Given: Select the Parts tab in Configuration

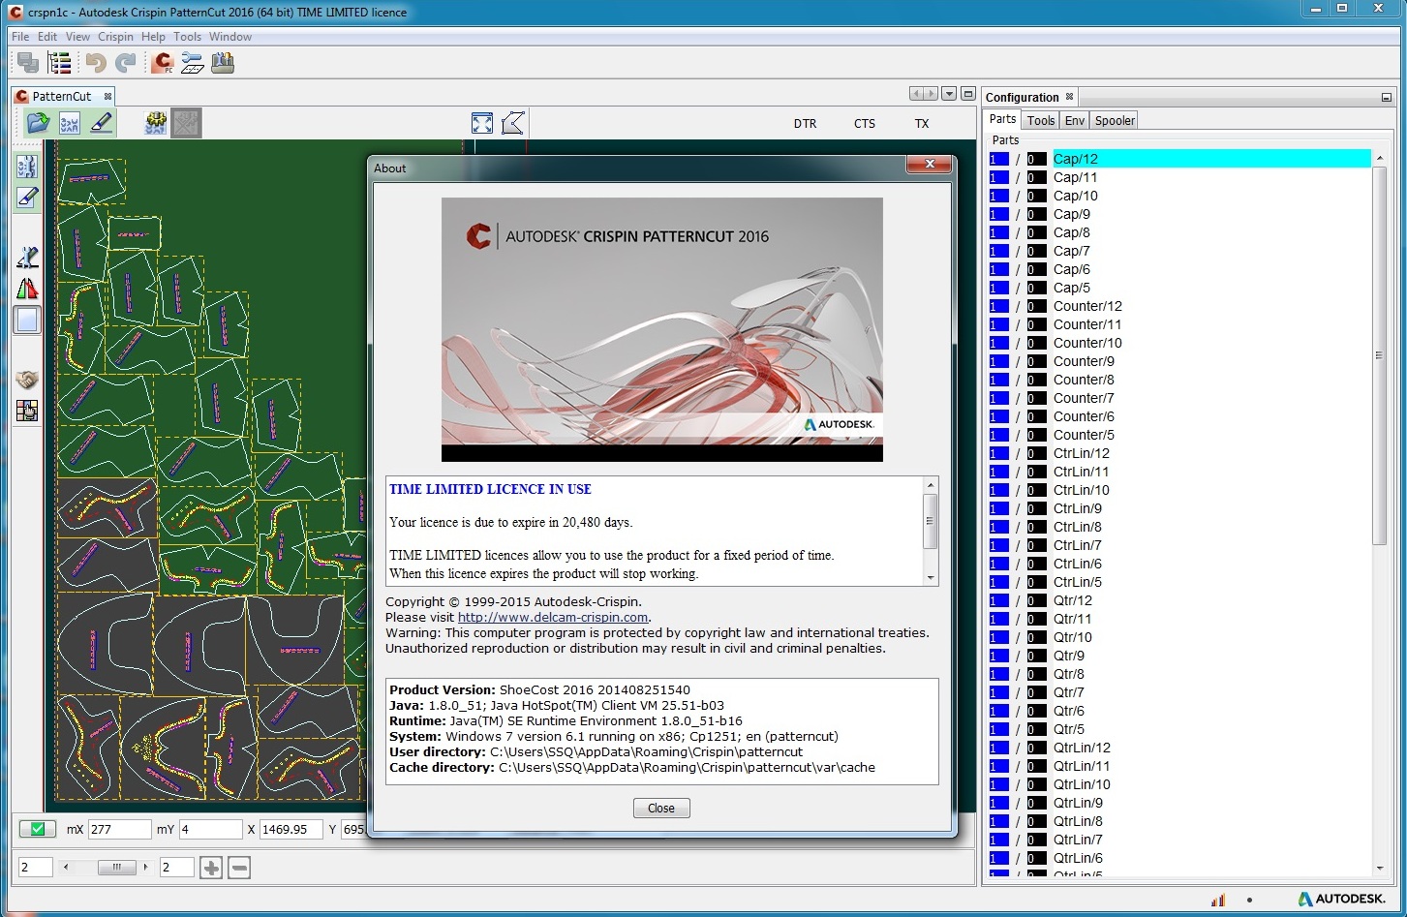Looking at the screenshot, I should pos(1003,119).
